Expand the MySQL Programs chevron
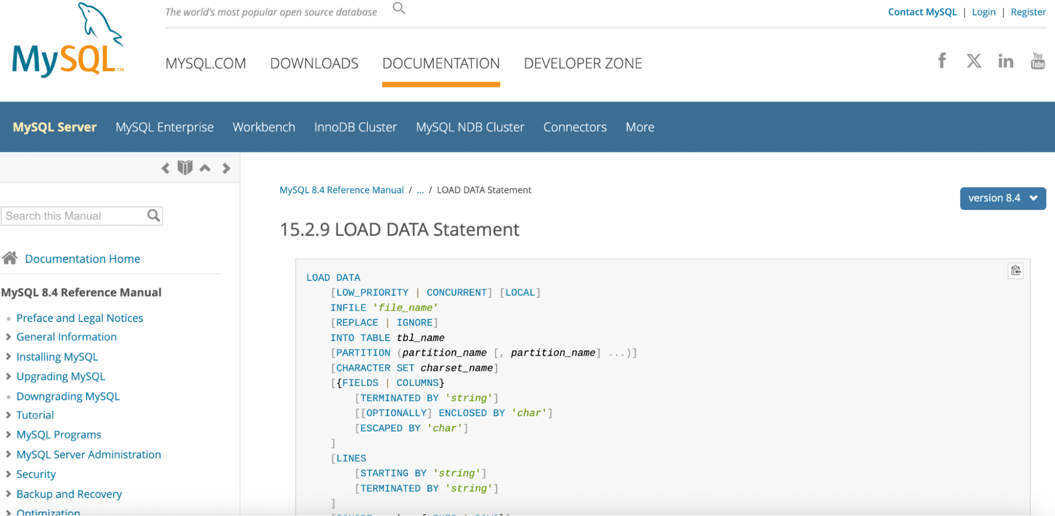 pos(8,435)
